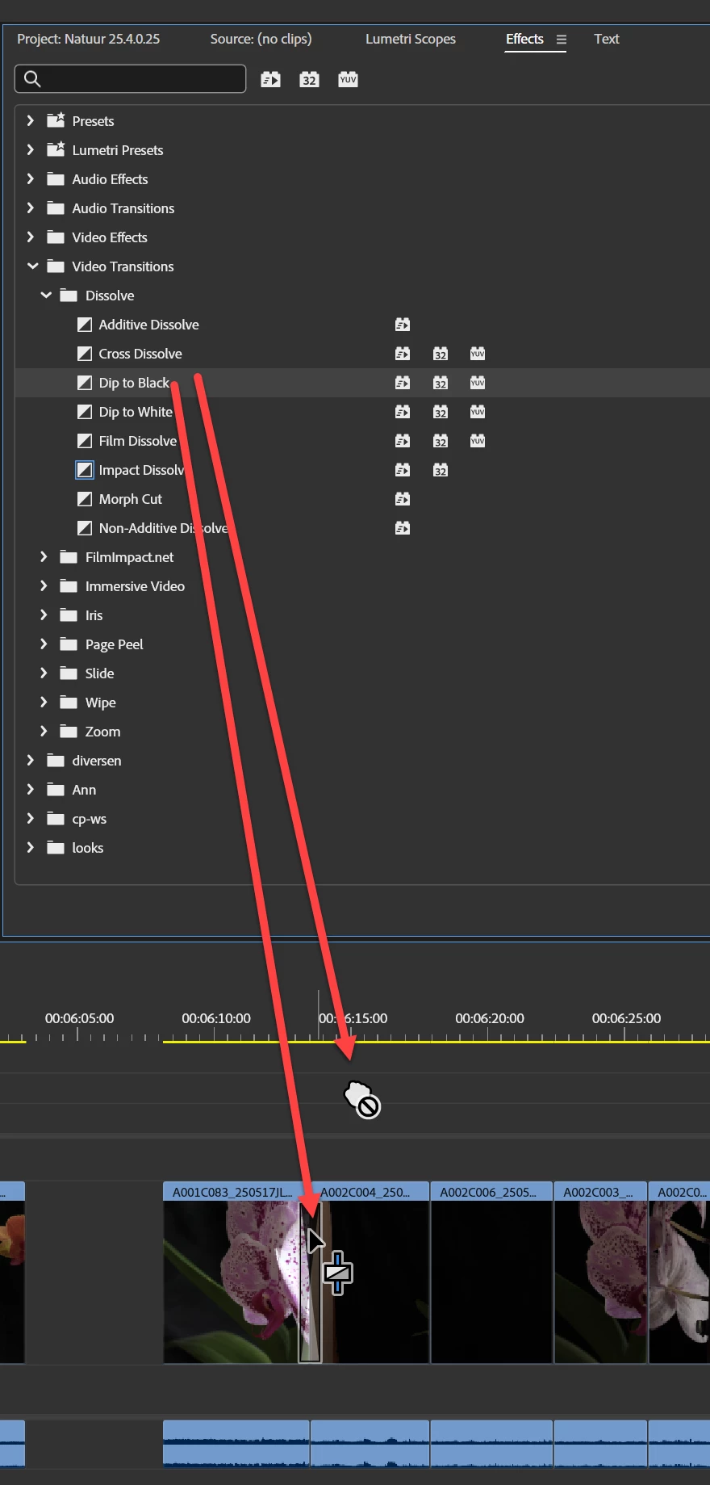
Task: Expand the Page Peel folder
Action: point(44,644)
